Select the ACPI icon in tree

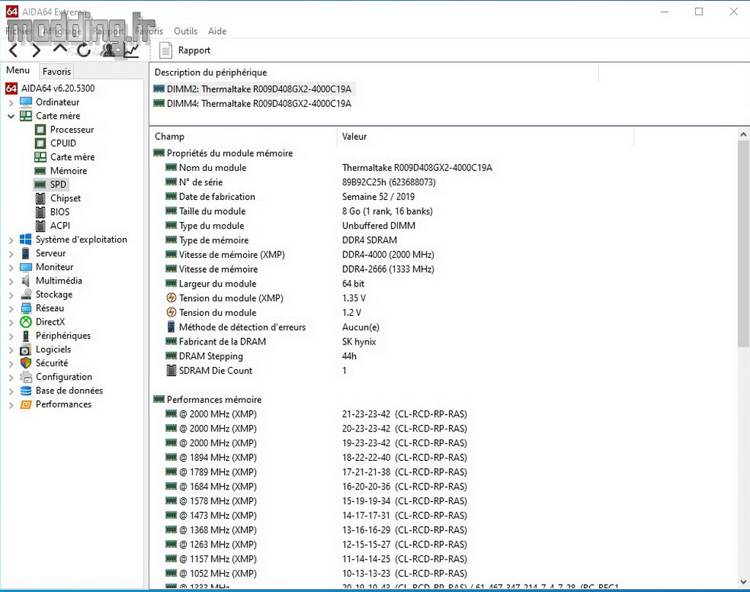click(x=41, y=226)
